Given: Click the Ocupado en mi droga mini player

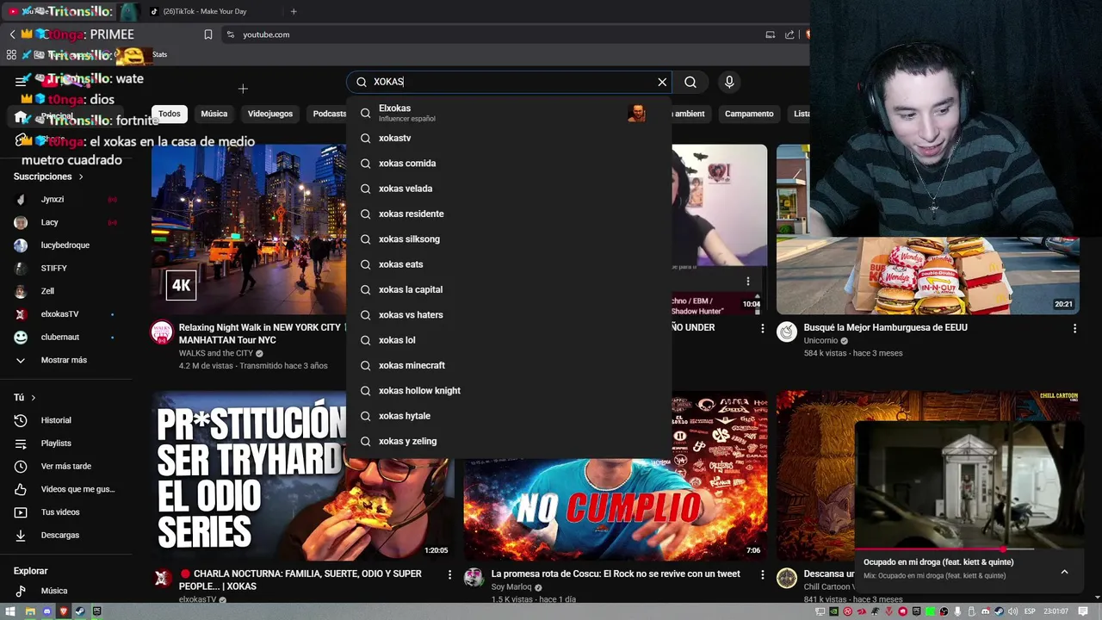Looking at the screenshot, I should point(969,484).
